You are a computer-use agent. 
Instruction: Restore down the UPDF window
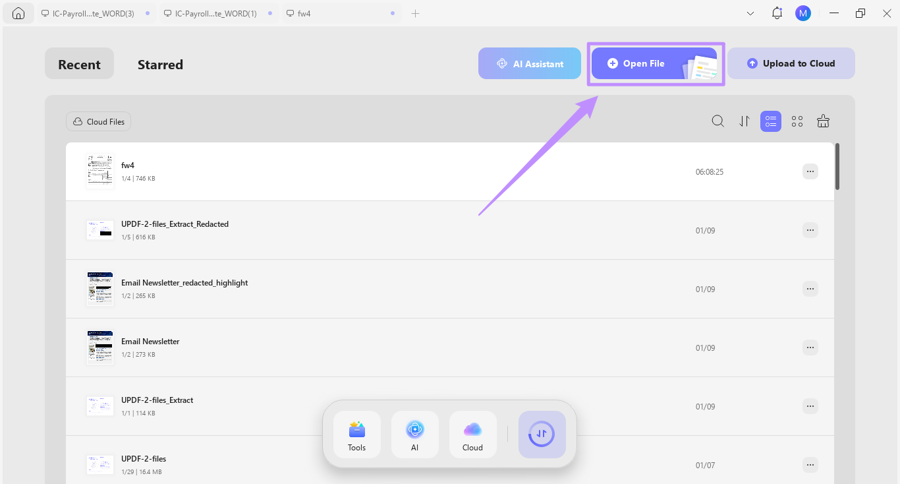pos(860,13)
